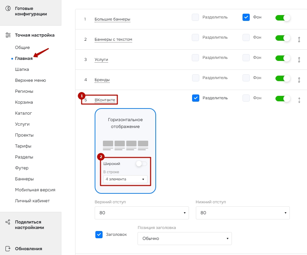Open the Бренды block link
The width and height of the screenshot is (307, 255).
point(102,80)
